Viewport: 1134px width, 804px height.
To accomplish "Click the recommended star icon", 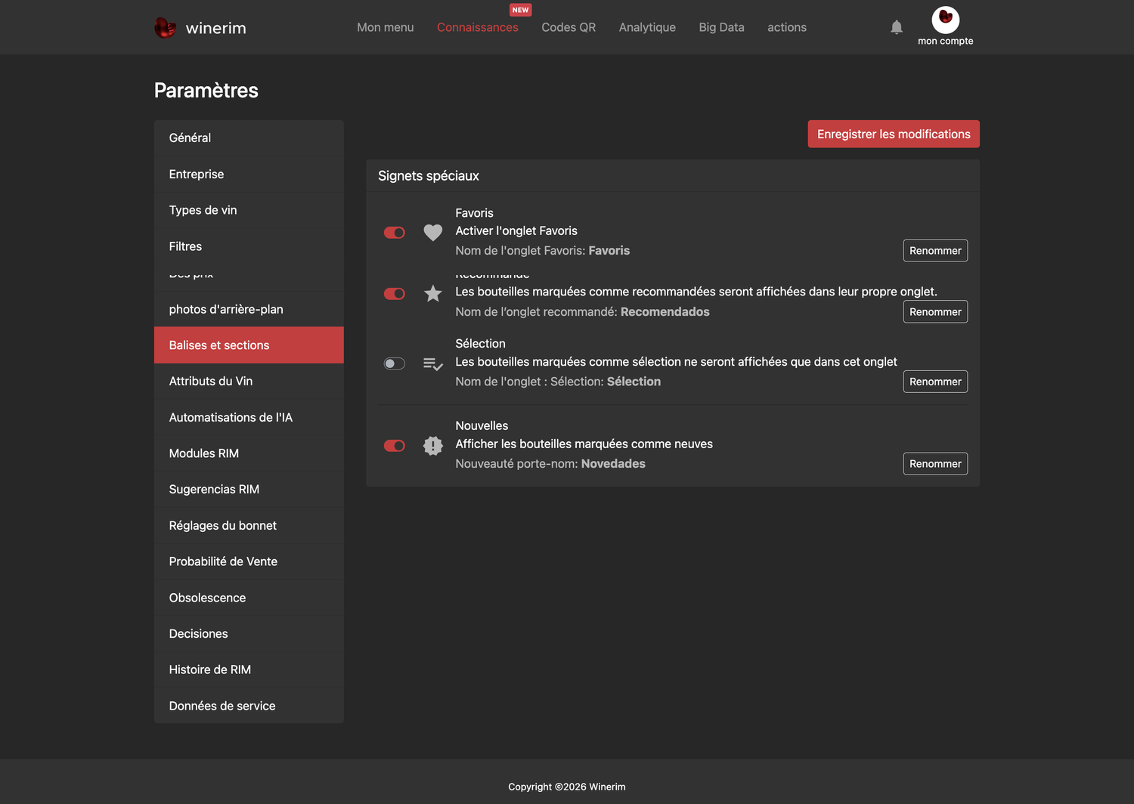I will click(x=432, y=293).
